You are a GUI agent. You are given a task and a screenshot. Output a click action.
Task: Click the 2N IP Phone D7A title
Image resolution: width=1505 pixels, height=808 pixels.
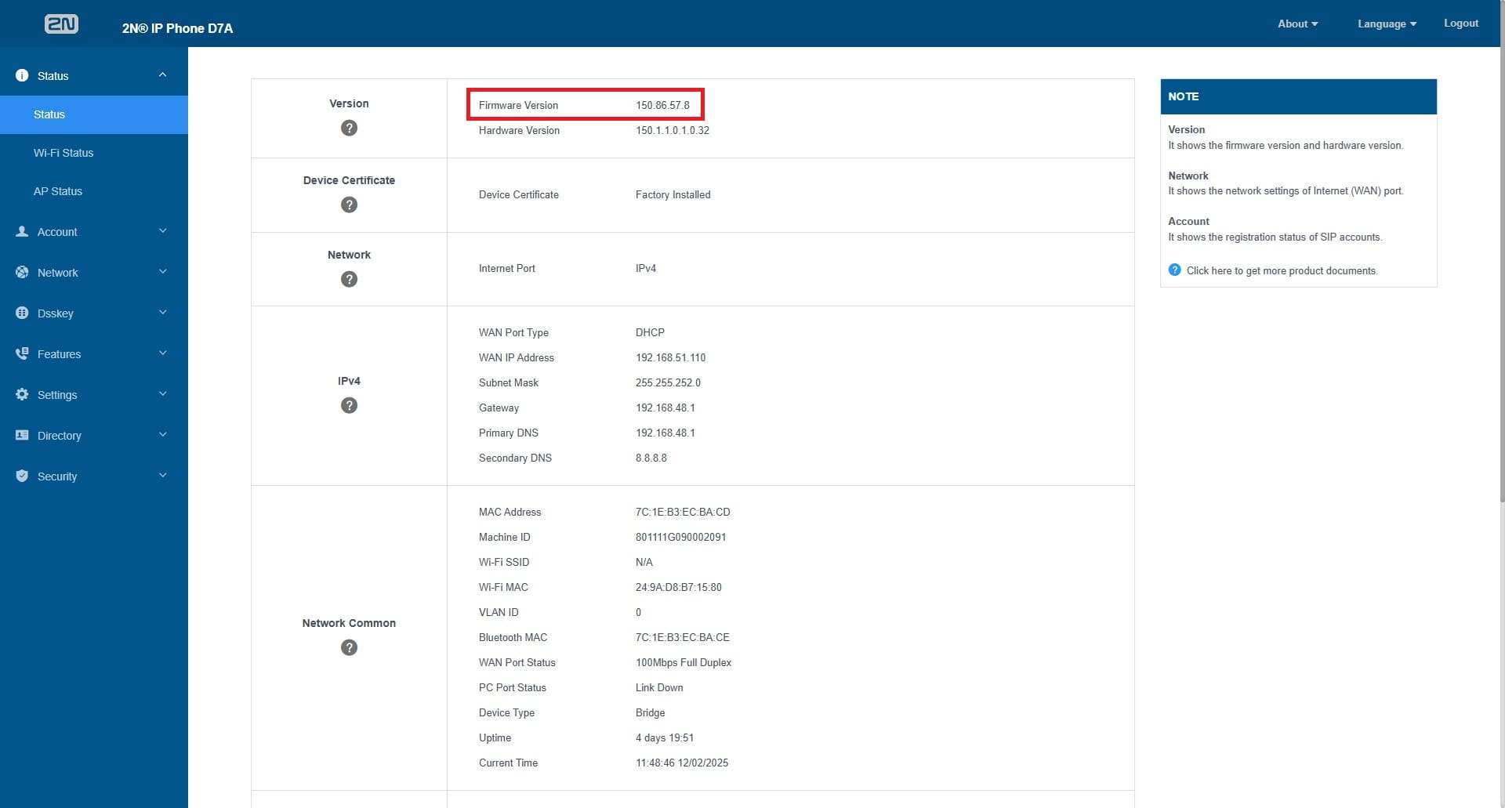point(177,28)
